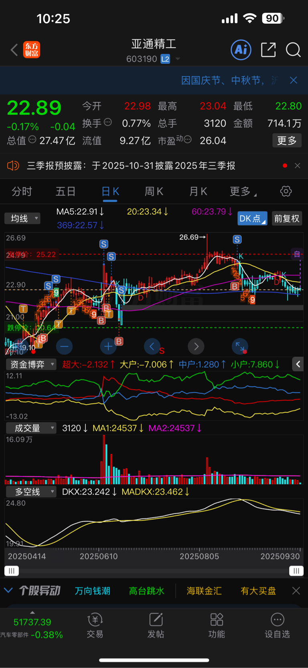Open 发帖 post button
Image resolution: width=308 pixels, height=668 pixels.
point(156,626)
